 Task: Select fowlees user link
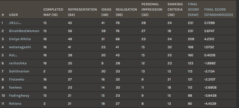15,87
